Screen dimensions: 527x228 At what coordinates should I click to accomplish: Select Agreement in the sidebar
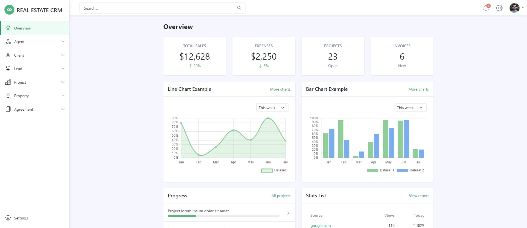coord(35,109)
